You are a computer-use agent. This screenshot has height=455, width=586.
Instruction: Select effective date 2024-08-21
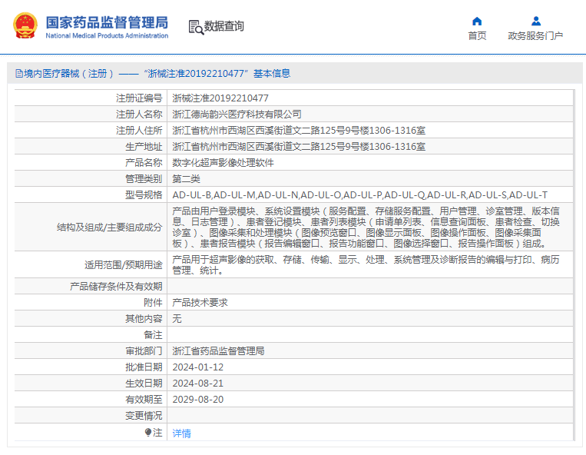point(197,384)
